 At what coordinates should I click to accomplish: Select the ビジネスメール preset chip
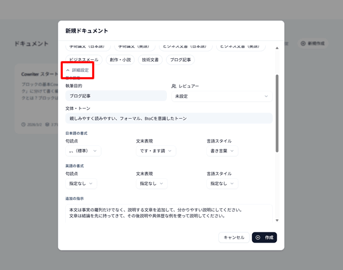tap(84, 59)
